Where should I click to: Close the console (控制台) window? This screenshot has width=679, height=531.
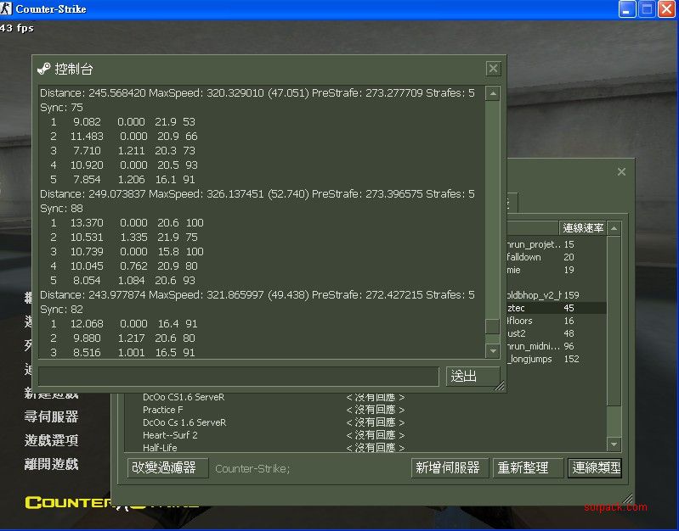493,69
